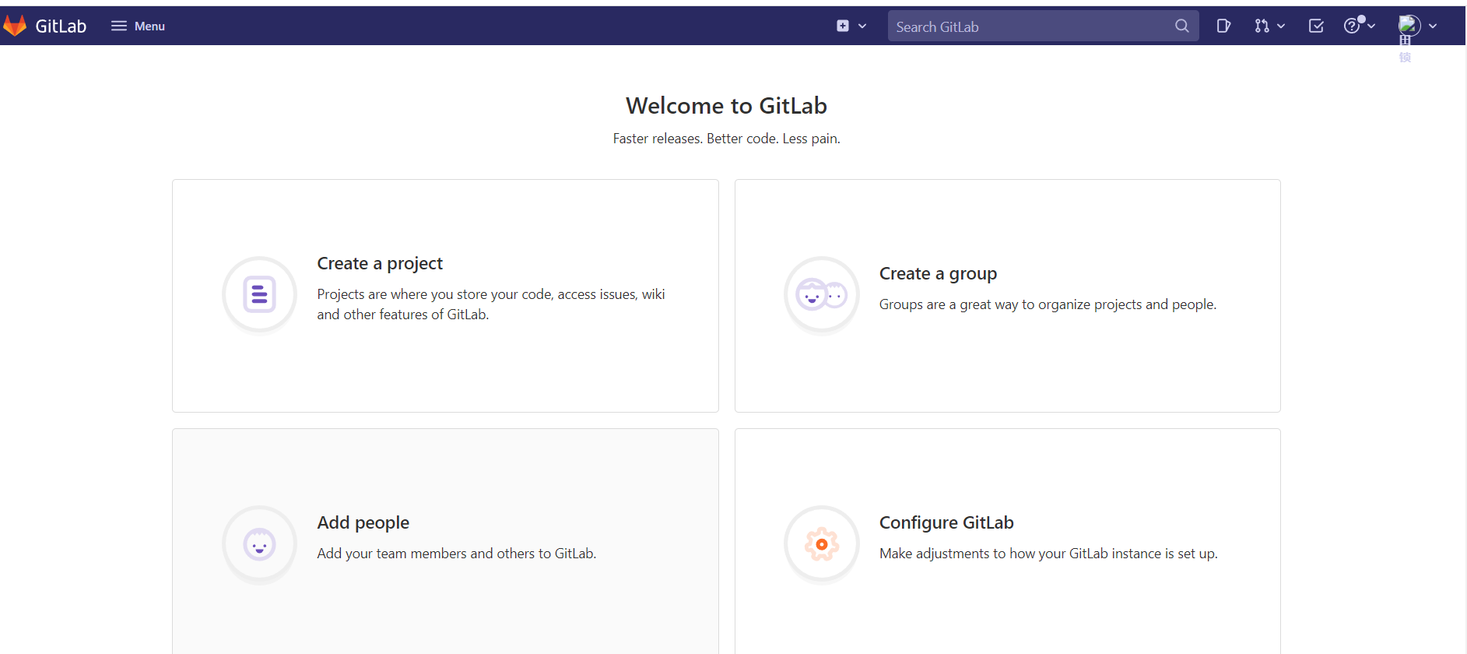Open the Issues icon in navbar
The width and height of the screenshot is (1467, 654).
(1223, 26)
